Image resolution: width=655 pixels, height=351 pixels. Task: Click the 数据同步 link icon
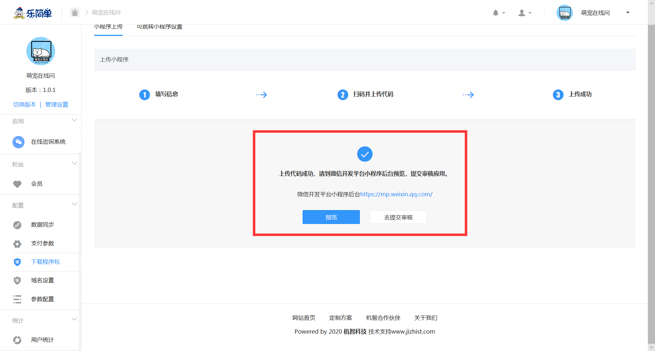click(x=17, y=225)
